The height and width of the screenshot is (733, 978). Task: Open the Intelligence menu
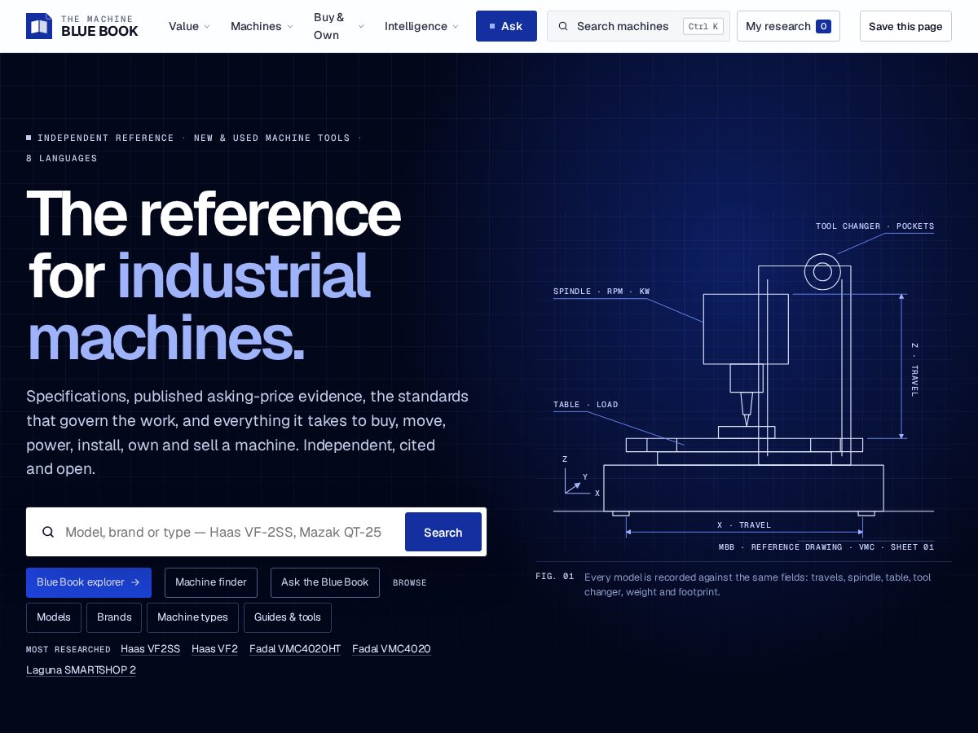click(421, 26)
